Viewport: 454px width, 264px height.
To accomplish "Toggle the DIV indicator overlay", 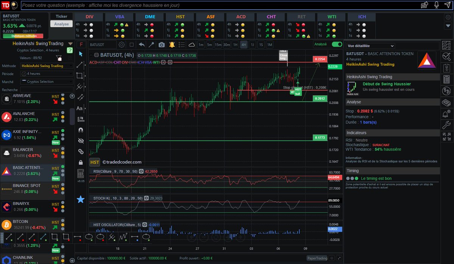I will [x=125, y=62].
